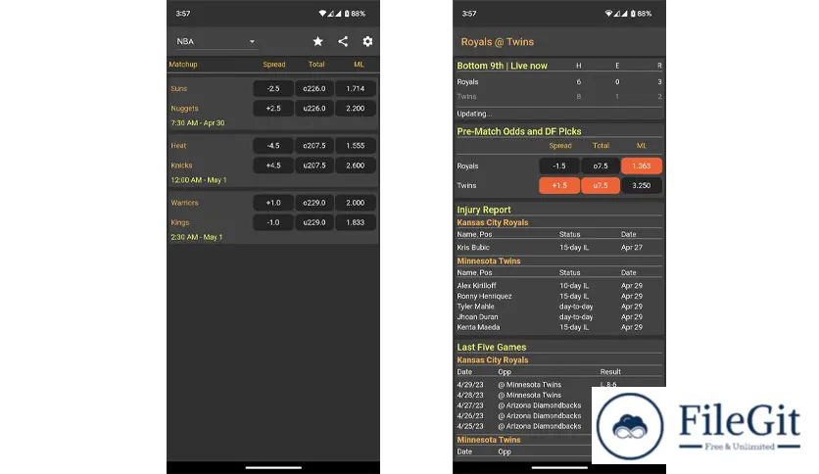Image resolution: width=819 pixels, height=474 pixels.
Task: Tap the share icon in toolbar
Action: (x=343, y=41)
